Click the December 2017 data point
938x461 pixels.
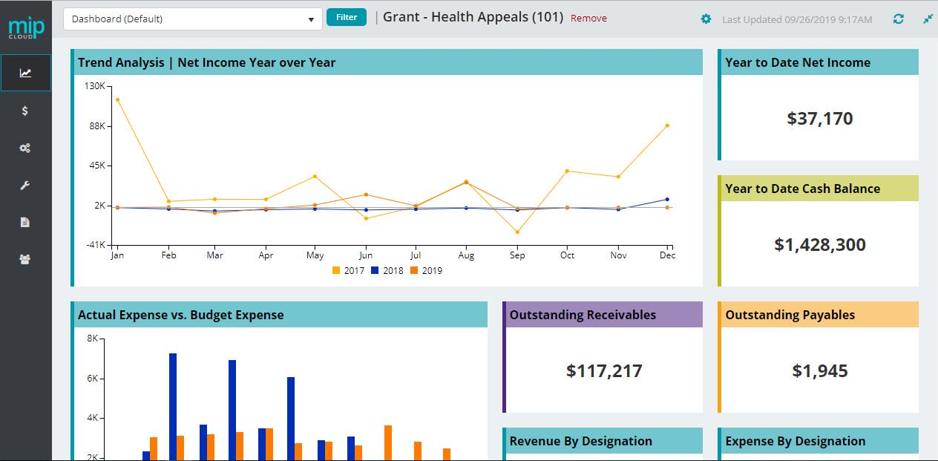coord(667,125)
